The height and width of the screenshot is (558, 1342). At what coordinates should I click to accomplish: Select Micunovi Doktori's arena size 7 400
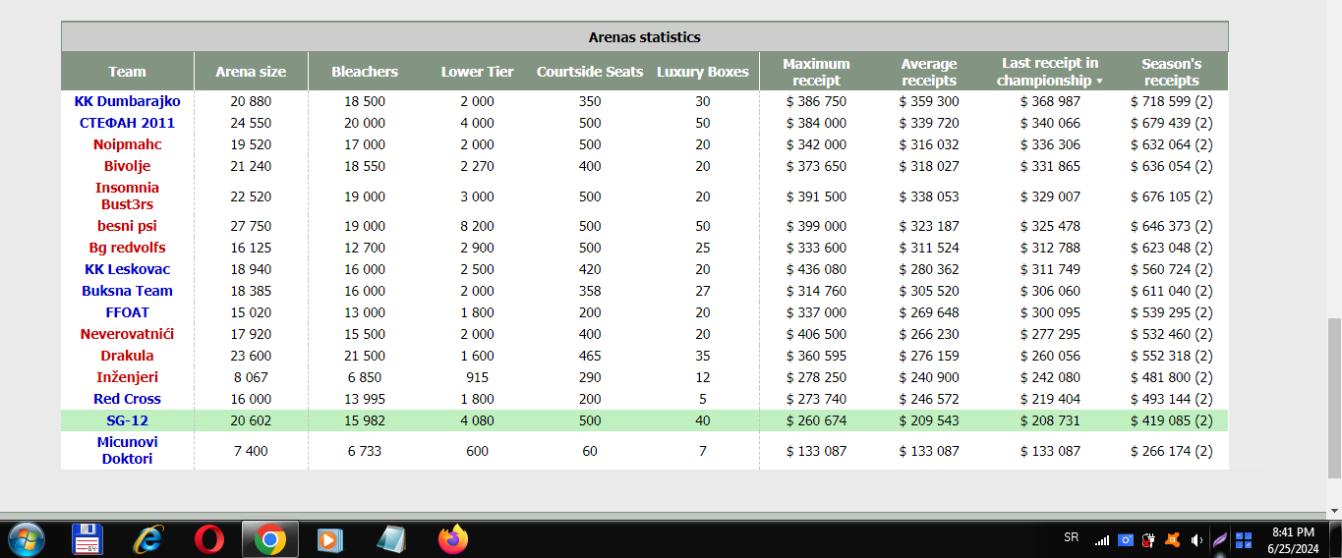pyautogui.click(x=251, y=451)
